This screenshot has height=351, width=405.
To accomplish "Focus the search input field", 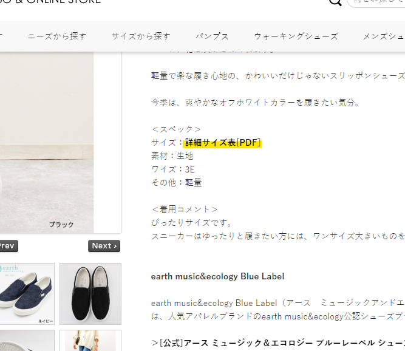I will point(377,2).
